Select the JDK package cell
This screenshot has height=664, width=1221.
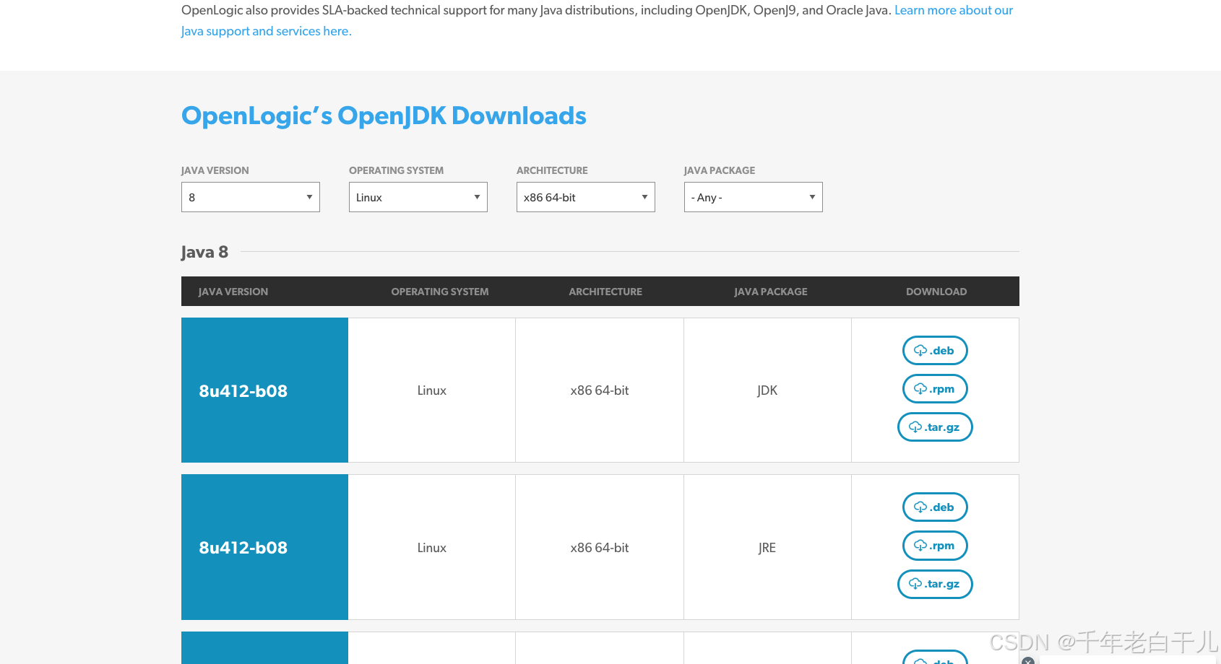(x=767, y=390)
